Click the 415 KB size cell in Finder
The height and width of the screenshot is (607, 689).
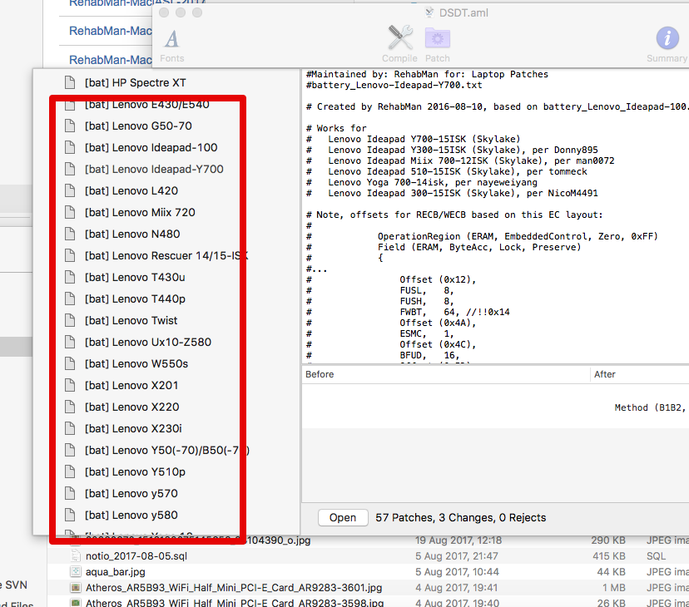(608, 556)
